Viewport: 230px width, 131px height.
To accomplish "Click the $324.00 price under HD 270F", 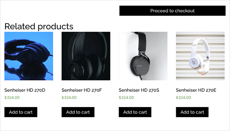I will coord(69,97).
